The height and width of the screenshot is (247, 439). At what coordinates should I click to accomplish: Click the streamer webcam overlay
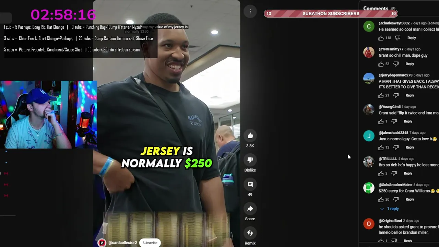48,115
